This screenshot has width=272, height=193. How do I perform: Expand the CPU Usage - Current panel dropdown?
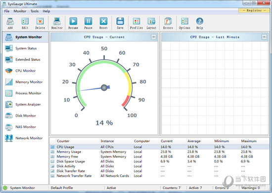(153, 37)
